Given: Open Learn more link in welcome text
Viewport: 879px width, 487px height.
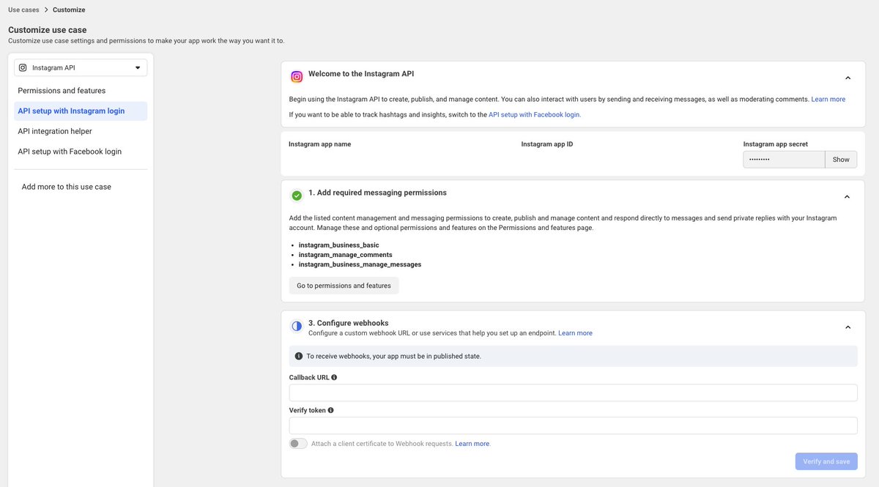Looking at the screenshot, I should [828, 99].
